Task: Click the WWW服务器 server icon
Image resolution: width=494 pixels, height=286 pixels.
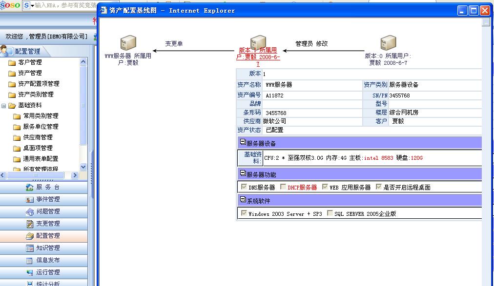Action: coord(128,43)
